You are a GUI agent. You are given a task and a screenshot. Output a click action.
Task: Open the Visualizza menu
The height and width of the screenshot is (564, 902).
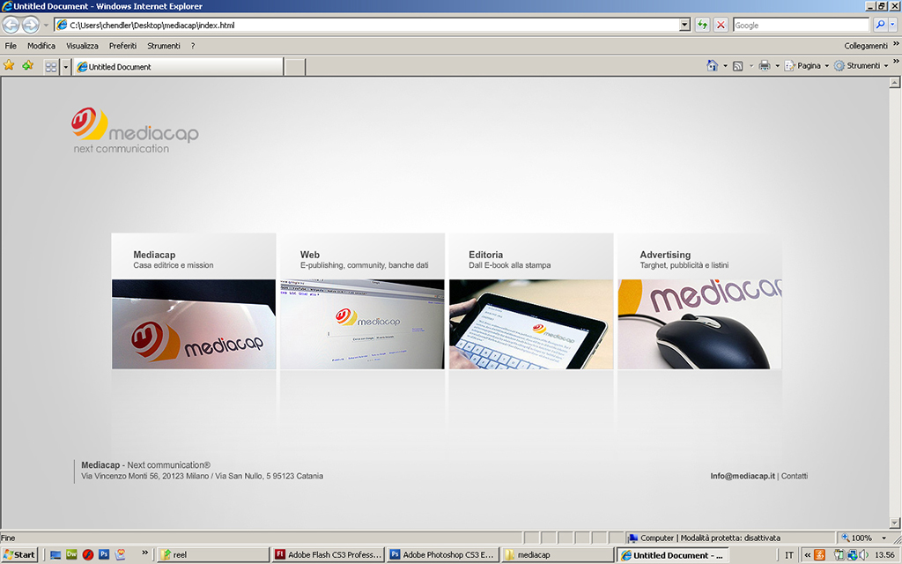pyautogui.click(x=82, y=46)
